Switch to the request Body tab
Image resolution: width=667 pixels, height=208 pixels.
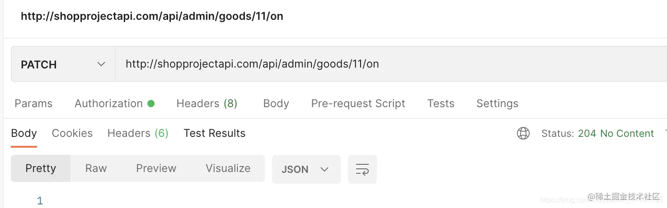[276, 104]
